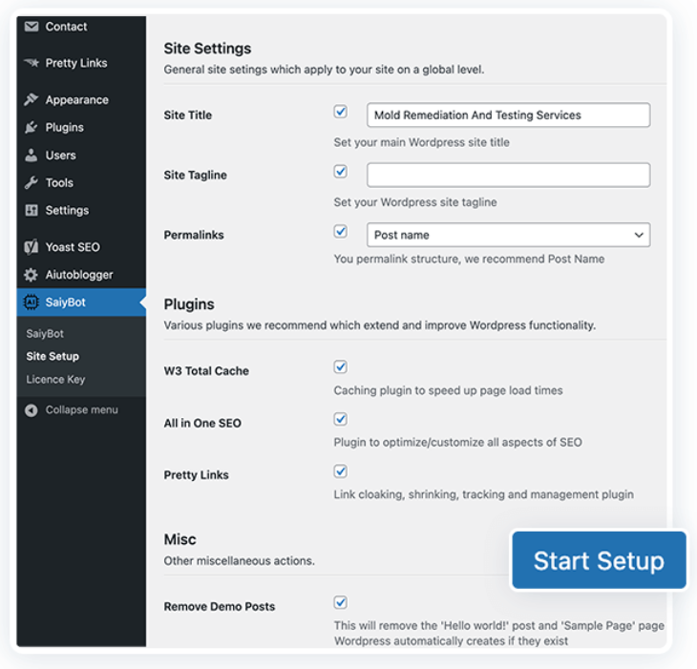697x669 pixels.
Task: Click the Tools wrench icon
Action: pyautogui.click(x=32, y=182)
